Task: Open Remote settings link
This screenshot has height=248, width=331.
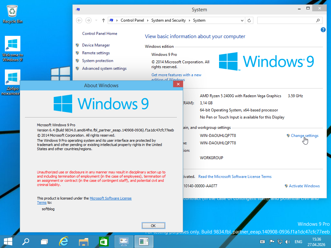Action: click(x=96, y=53)
